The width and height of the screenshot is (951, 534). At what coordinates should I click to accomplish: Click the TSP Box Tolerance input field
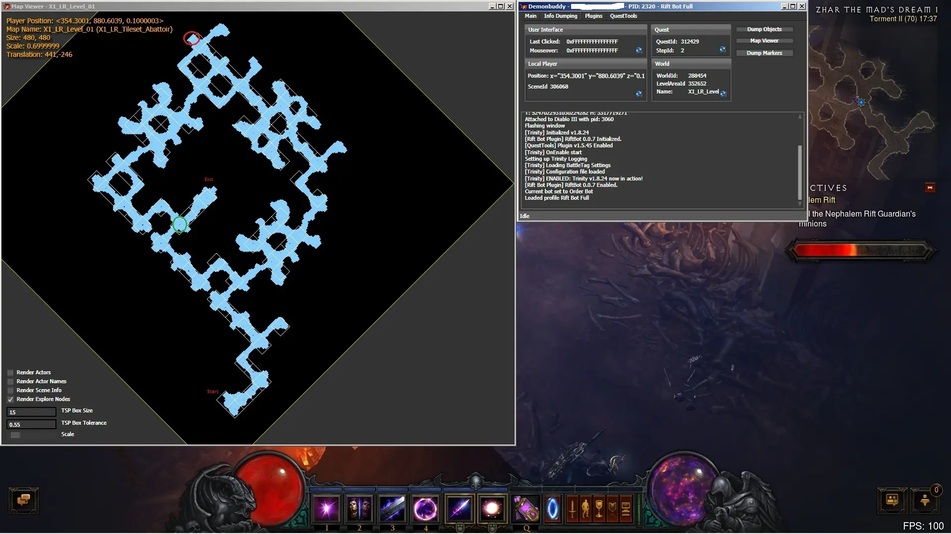[x=31, y=425]
